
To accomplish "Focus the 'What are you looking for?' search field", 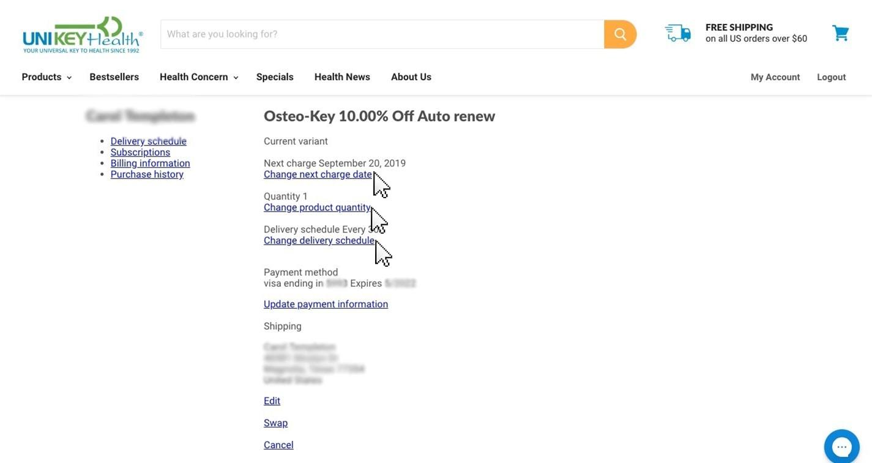I will click(382, 34).
